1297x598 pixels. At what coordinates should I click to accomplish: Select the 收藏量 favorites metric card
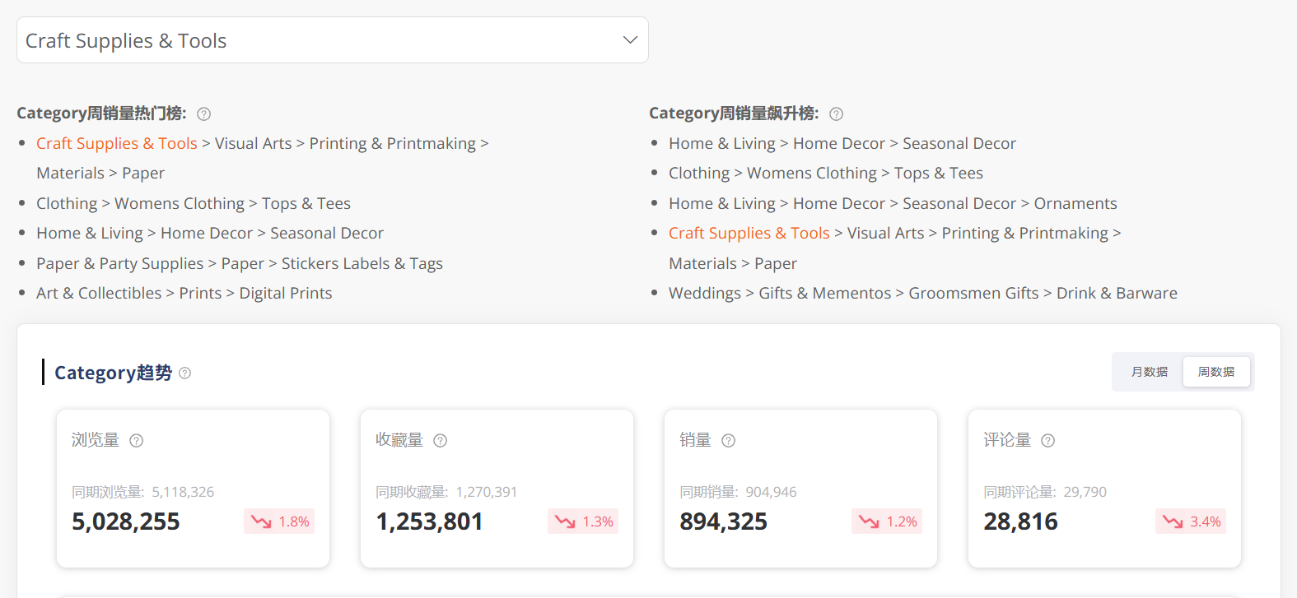coord(497,488)
